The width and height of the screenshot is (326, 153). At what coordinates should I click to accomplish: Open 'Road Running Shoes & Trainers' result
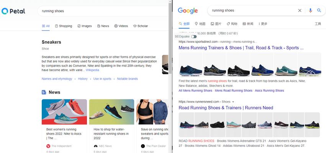[x=226, y=108]
